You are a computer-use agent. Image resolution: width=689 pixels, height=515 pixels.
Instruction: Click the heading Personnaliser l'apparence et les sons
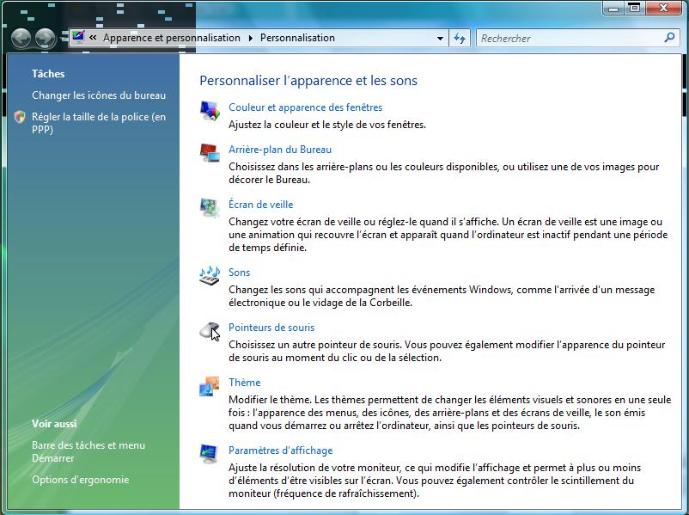point(308,81)
